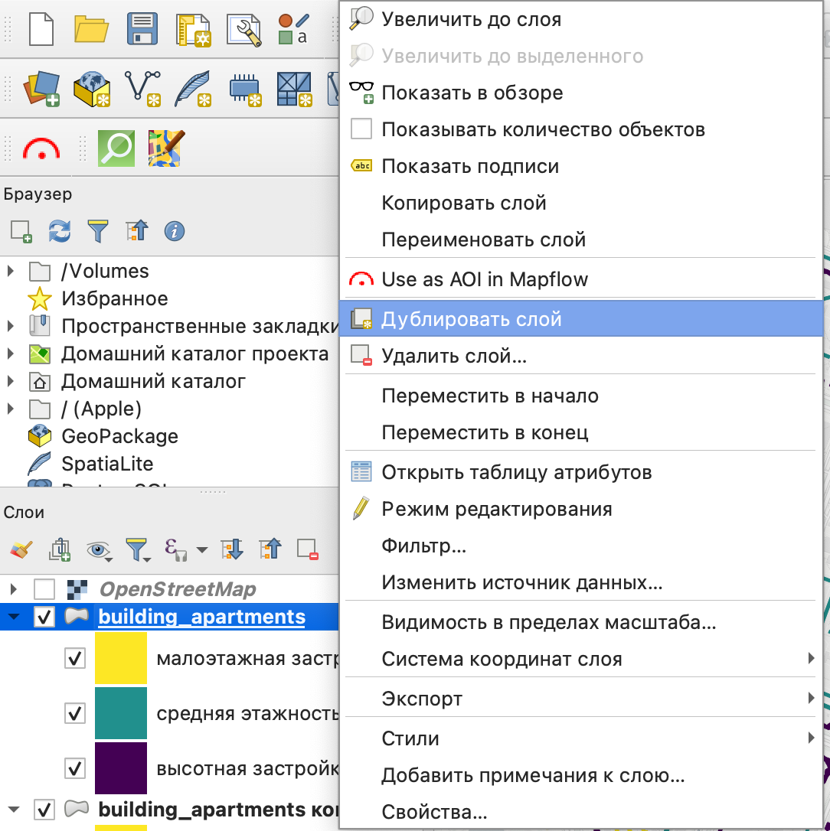Choose 'Открыть таблицу атрибутов' menu entry
Screen dimensions: 830x831
516,472
